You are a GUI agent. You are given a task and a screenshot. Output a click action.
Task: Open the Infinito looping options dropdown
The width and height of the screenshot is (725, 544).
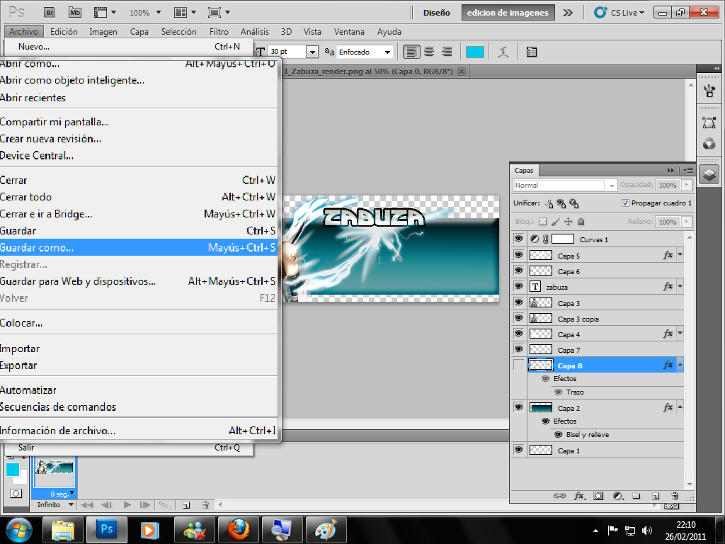coord(71,504)
